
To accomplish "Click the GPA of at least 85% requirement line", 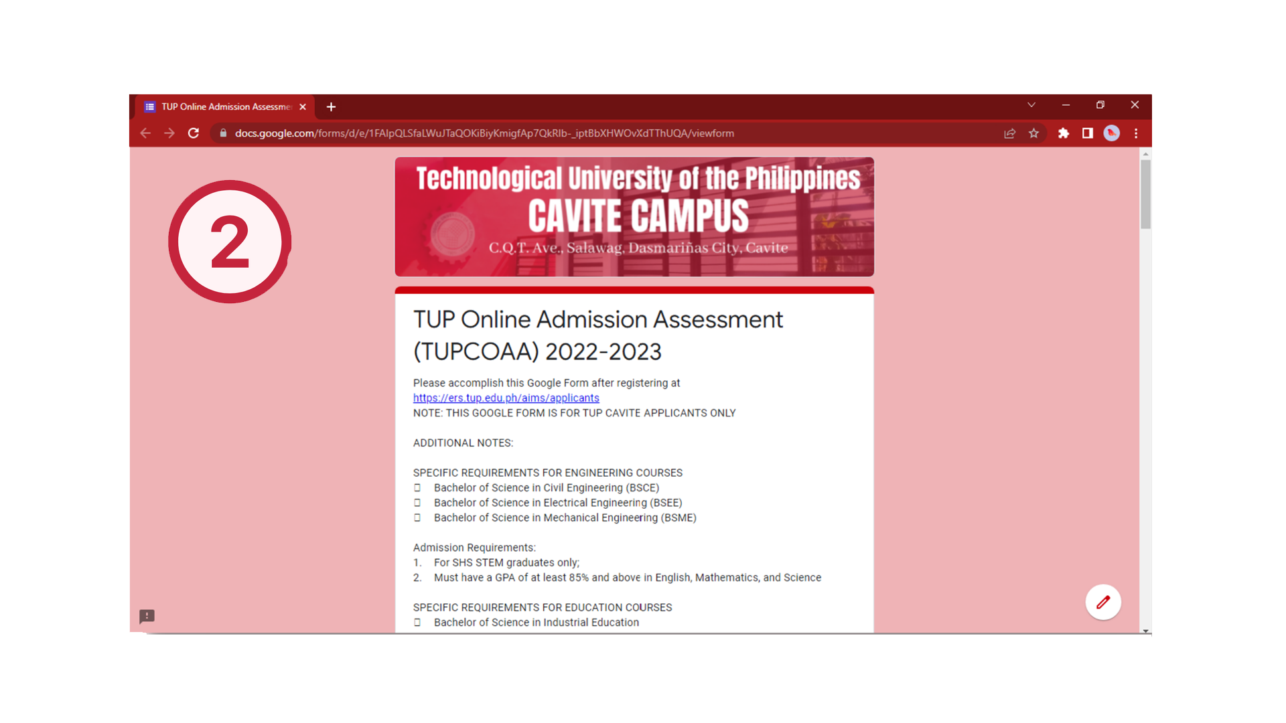I will pyautogui.click(x=627, y=577).
